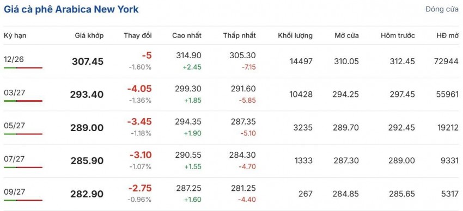The width and height of the screenshot is (463, 211).
Task: Click the range bar under 09/27
Action: 23,200
